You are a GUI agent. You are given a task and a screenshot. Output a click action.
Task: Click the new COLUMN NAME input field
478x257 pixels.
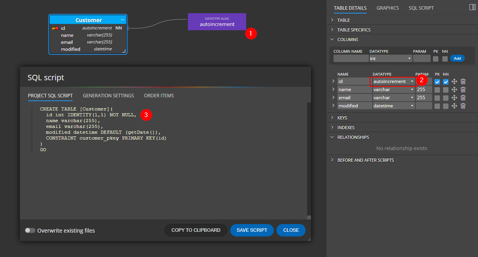pyautogui.click(x=351, y=59)
